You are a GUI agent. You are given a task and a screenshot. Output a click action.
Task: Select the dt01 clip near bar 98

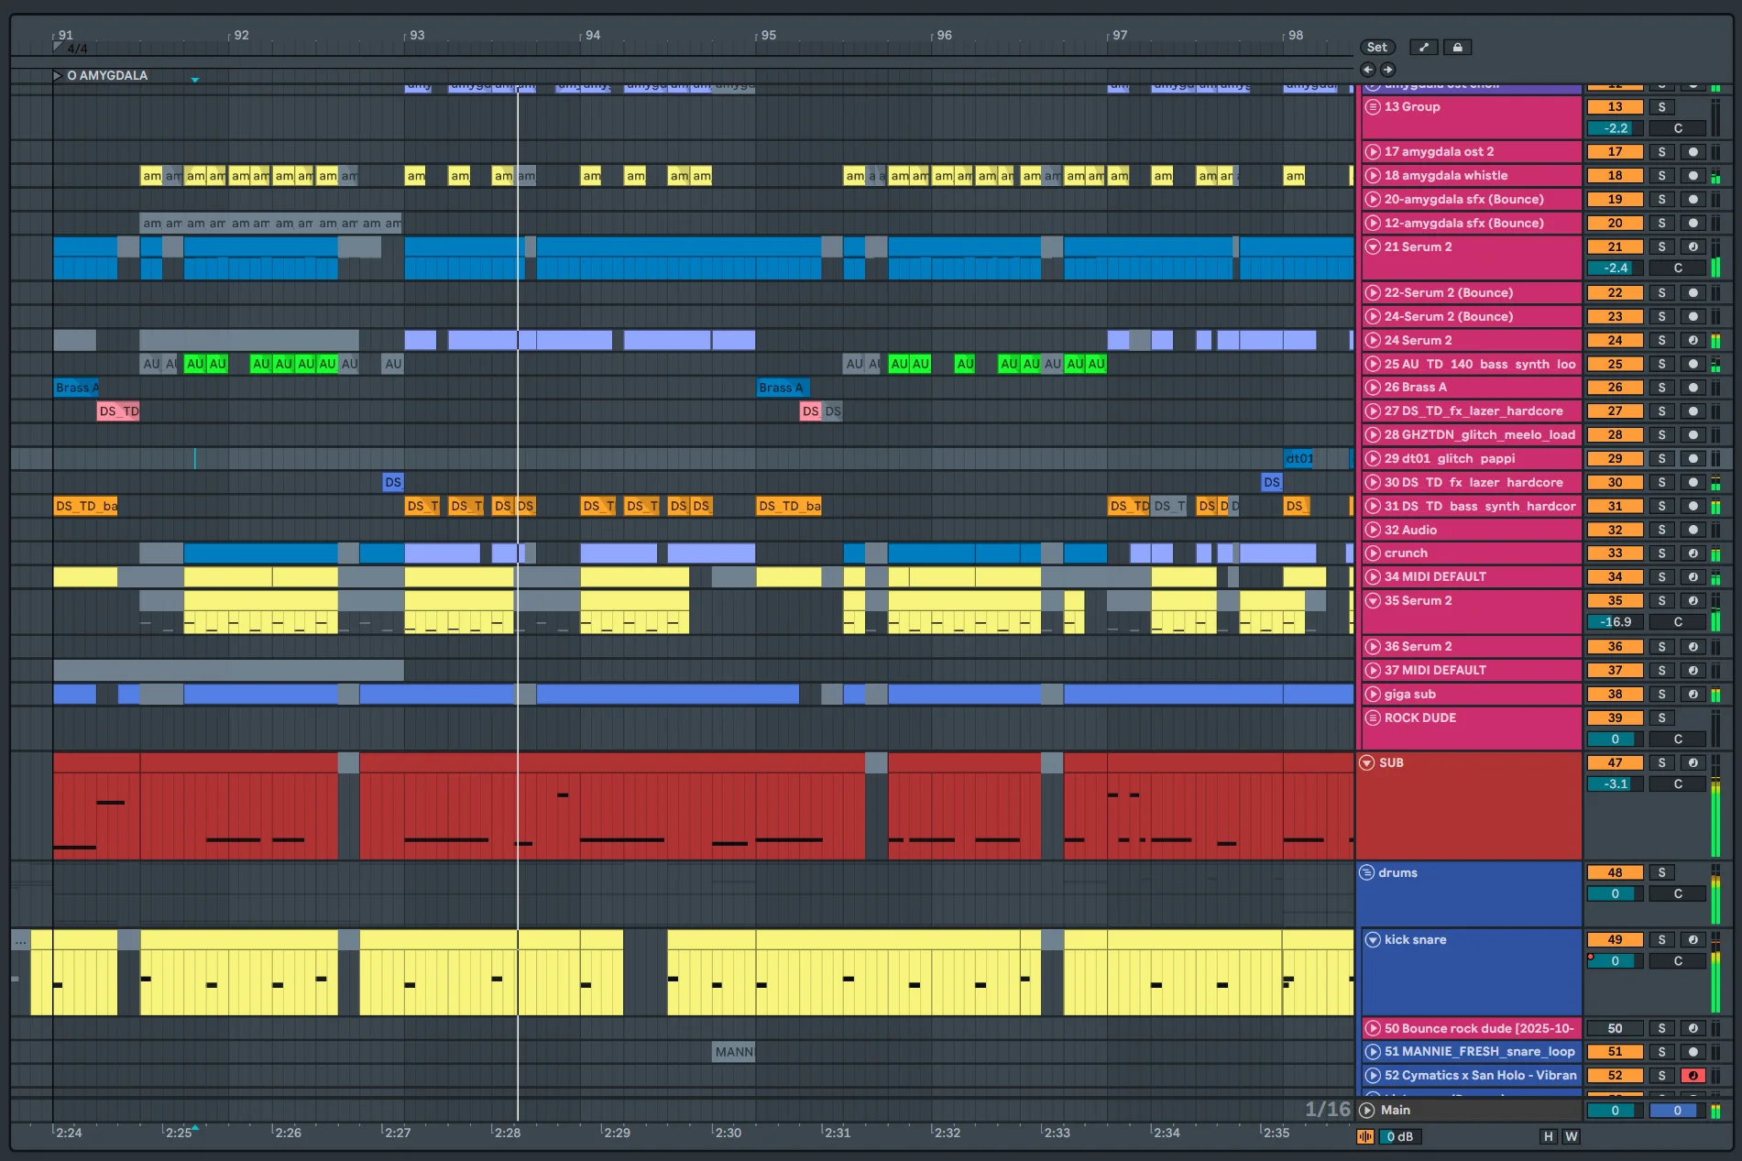point(1298,459)
